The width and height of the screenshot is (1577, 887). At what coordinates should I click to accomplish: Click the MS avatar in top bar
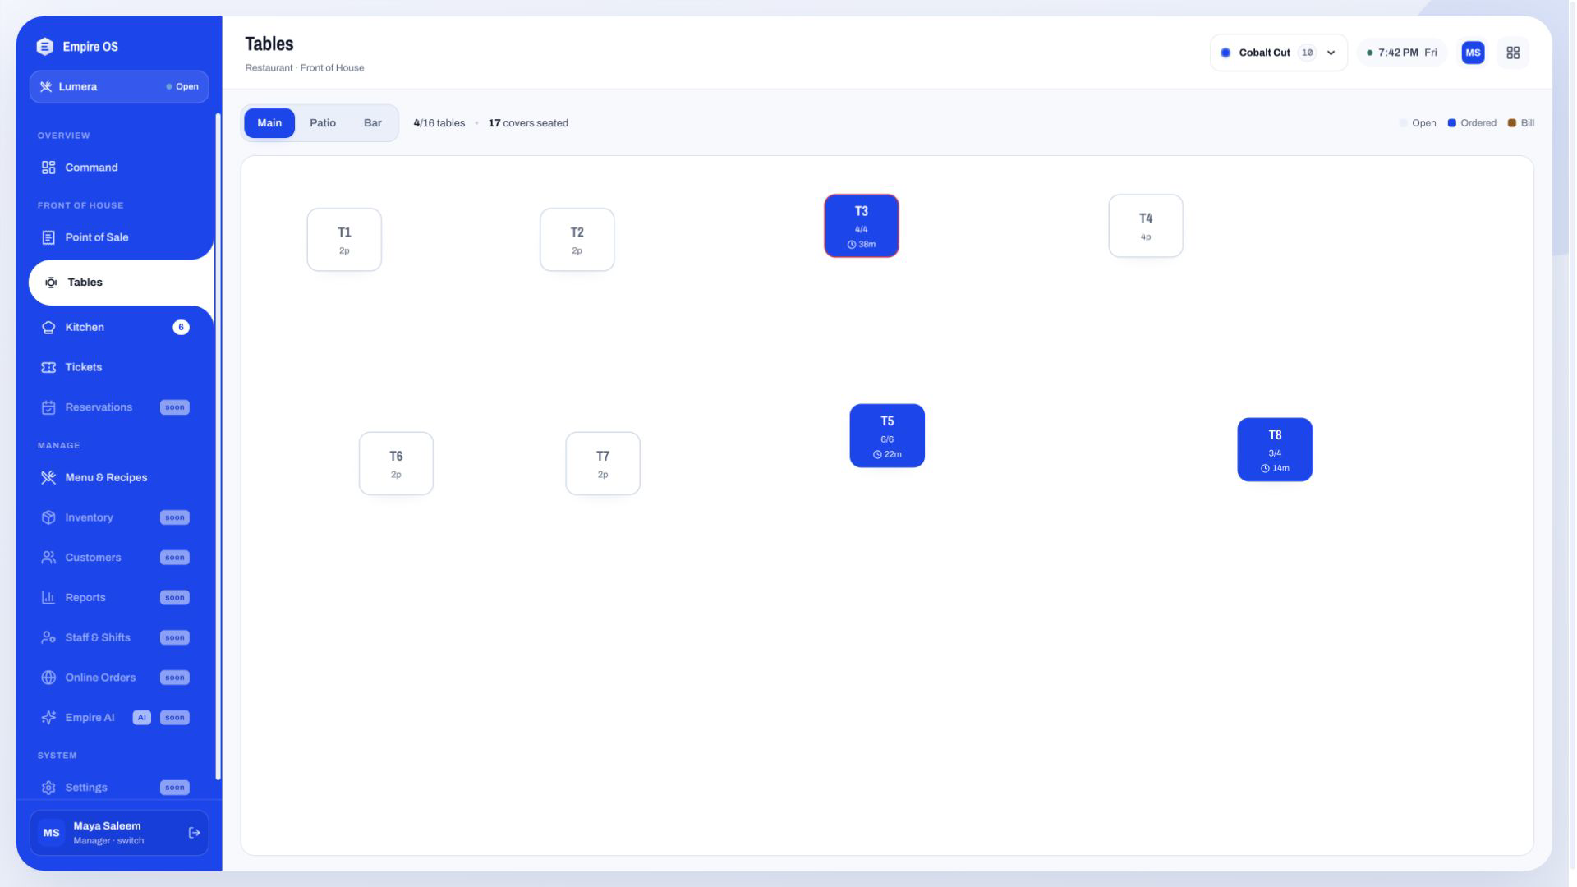pos(1473,53)
